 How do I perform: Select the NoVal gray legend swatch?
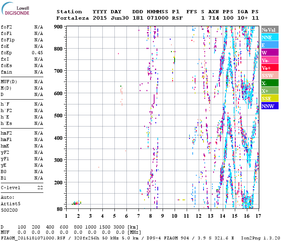coord(269,30)
